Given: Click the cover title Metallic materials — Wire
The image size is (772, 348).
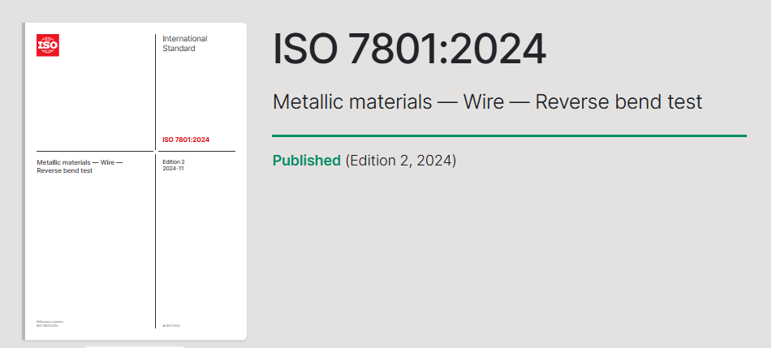Looking at the screenshot, I should coord(80,162).
